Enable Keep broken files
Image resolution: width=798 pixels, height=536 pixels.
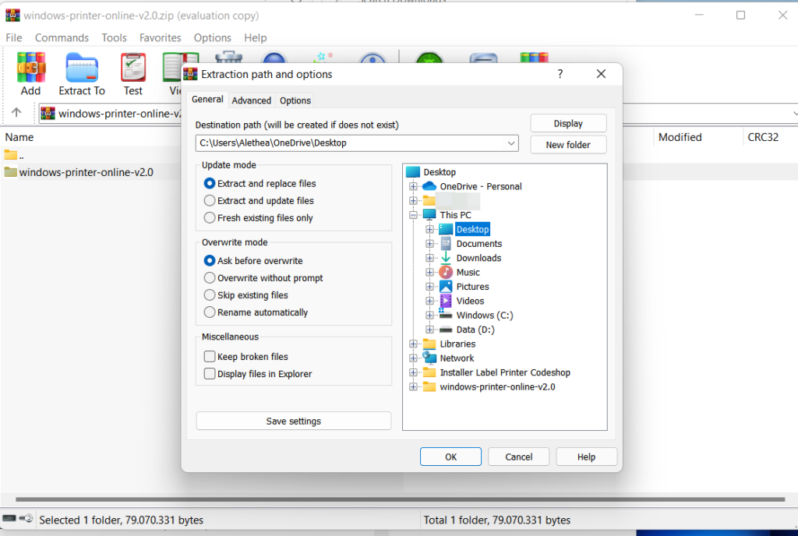pos(209,357)
